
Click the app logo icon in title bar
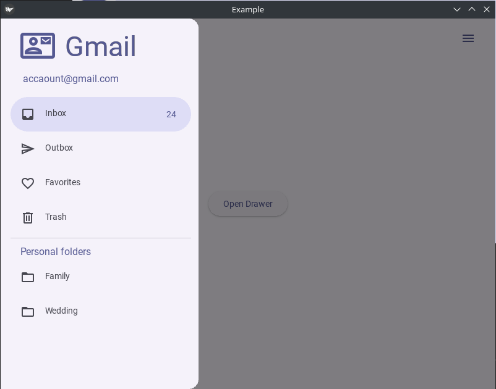pyautogui.click(x=9, y=9)
